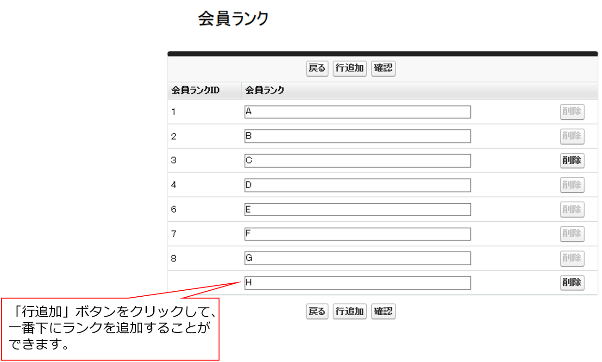Remove the new H row via 削除

point(572,283)
